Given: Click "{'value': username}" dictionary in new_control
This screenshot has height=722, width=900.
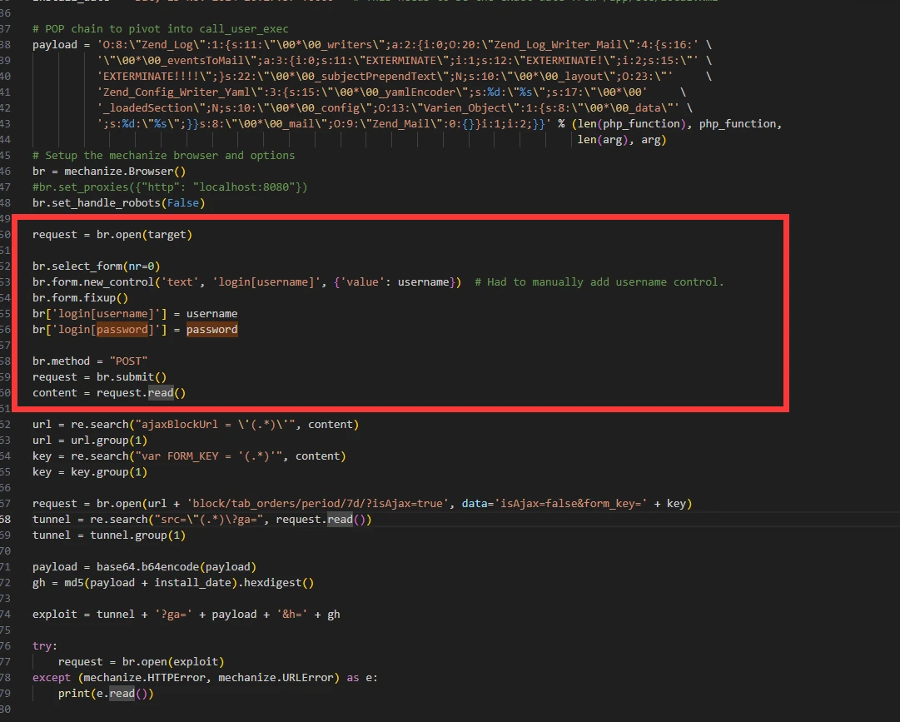Looking at the screenshot, I should (x=395, y=281).
